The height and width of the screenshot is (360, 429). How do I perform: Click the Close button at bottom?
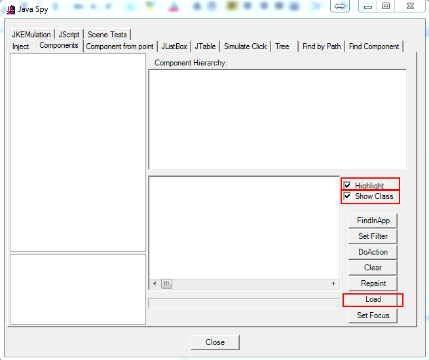(x=215, y=342)
